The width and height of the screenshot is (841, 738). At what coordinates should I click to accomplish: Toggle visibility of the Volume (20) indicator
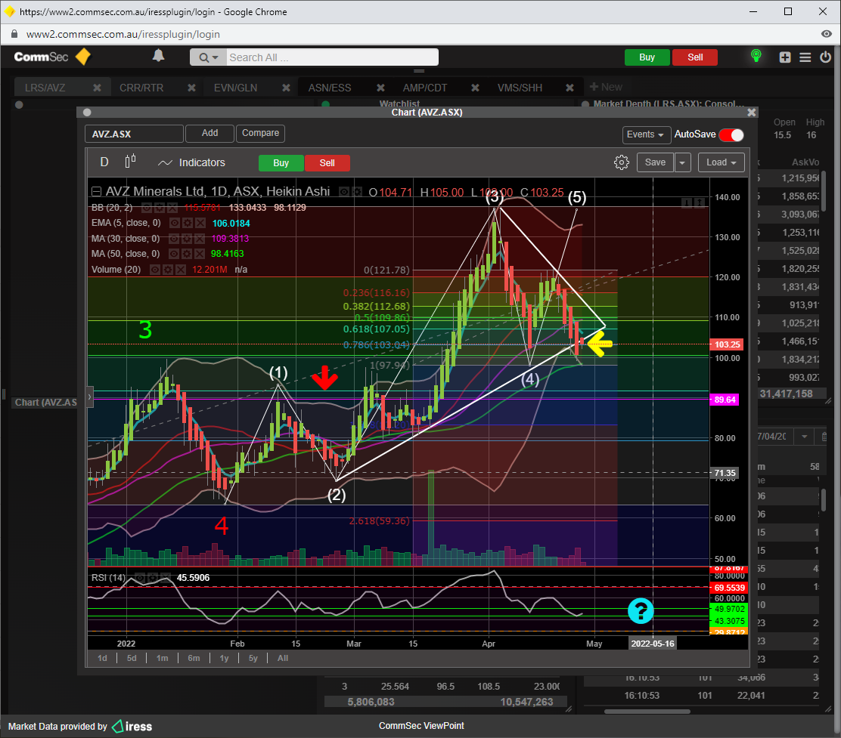[155, 270]
